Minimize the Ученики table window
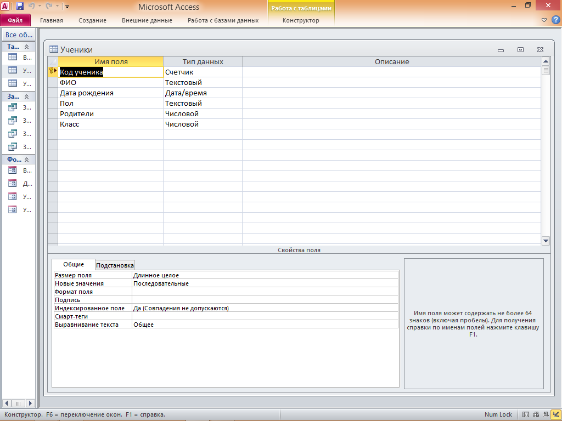Image resolution: width=562 pixels, height=421 pixels. pyautogui.click(x=501, y=50)
